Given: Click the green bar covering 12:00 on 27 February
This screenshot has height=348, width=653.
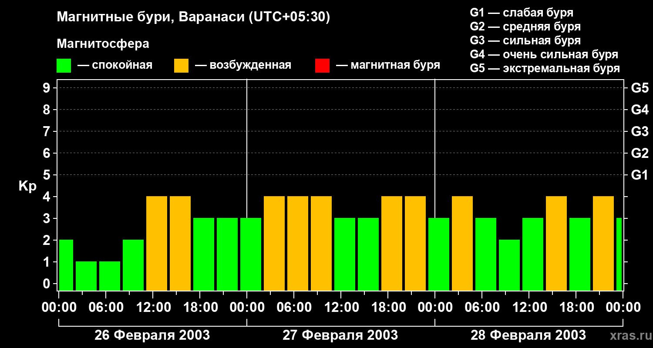Looking at the screenshot, I should pyautogui.click(x=345, y=254).
